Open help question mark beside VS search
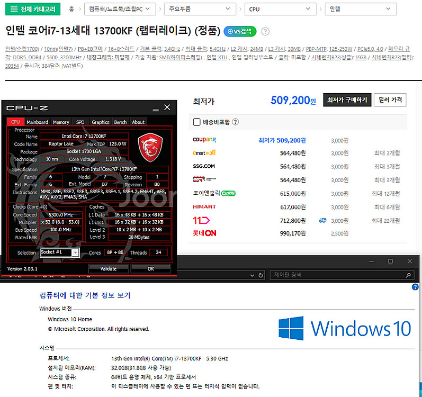The width and height of the screenshot is (422, 397). 265,31
